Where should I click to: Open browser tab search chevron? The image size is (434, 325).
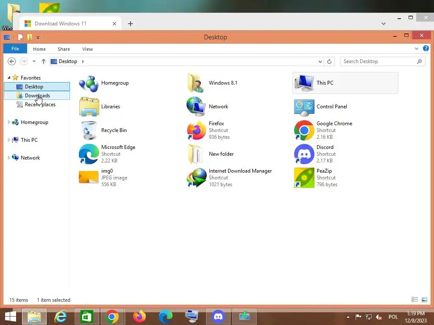point(383,24)
